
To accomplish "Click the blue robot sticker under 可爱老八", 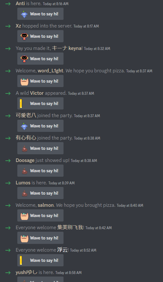I will click(x=24, y=126).
